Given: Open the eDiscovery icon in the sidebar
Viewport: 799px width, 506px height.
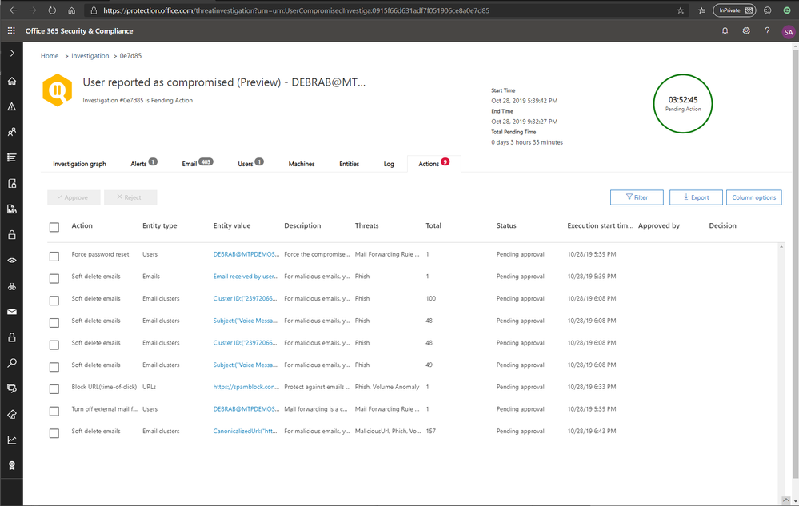Looking at the screenshot, I should [12, 388].
